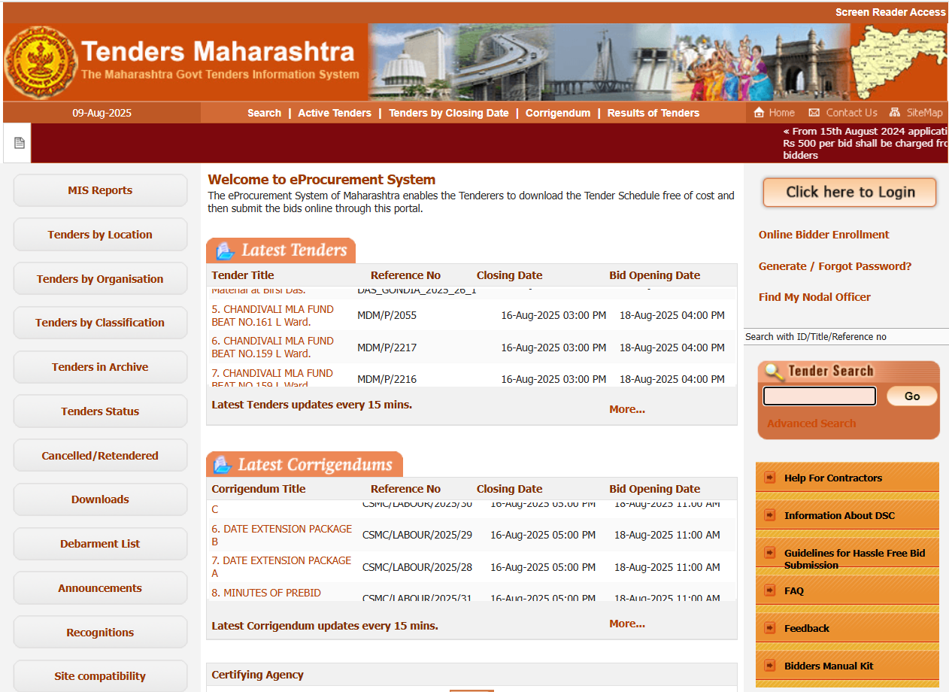
Task: Click the Tender Search magnifier icon
Action: click(774, 371)
